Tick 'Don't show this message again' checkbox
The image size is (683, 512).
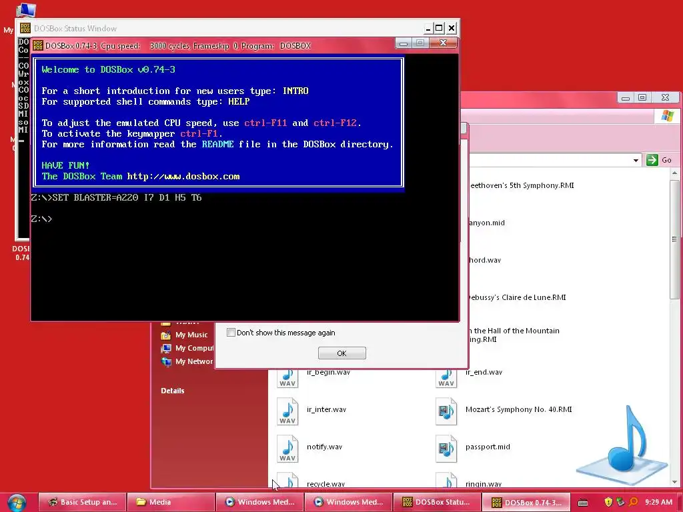point(231,333)
